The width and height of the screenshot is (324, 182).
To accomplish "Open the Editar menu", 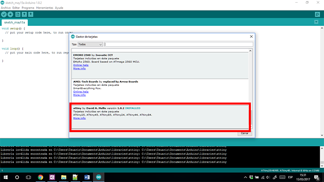I will (16, 8).
